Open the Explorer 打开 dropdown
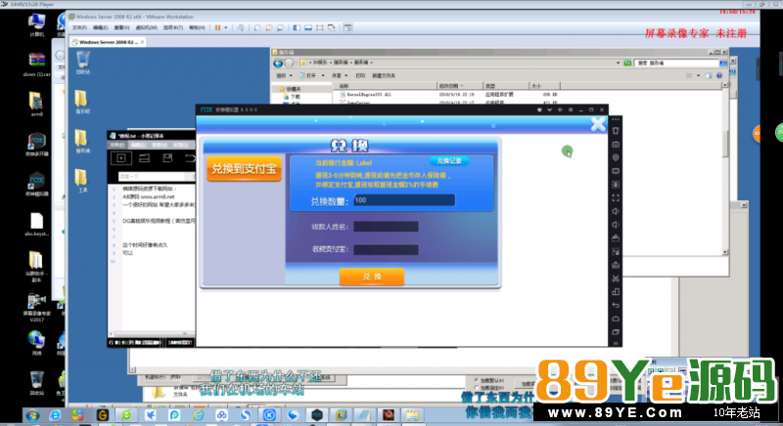 click(x=311, y=76)
